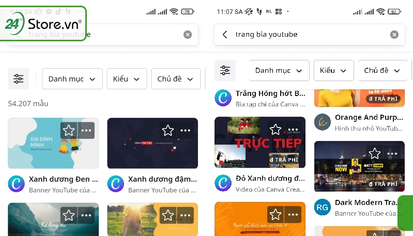Expand Danh mục dropdown in left screen
The height and width of the screenshot is (236, 413).
pos(72,79)
